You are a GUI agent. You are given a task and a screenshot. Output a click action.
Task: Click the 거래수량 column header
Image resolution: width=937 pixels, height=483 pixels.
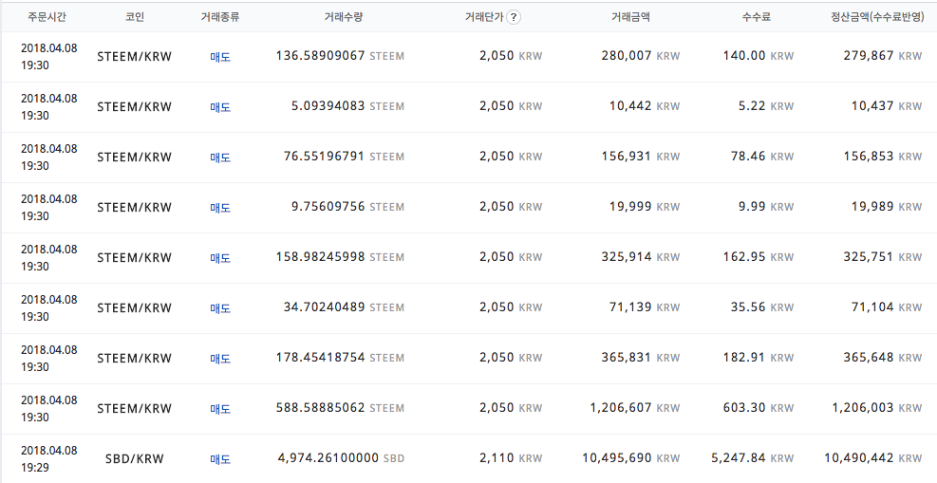click(341, 17)
